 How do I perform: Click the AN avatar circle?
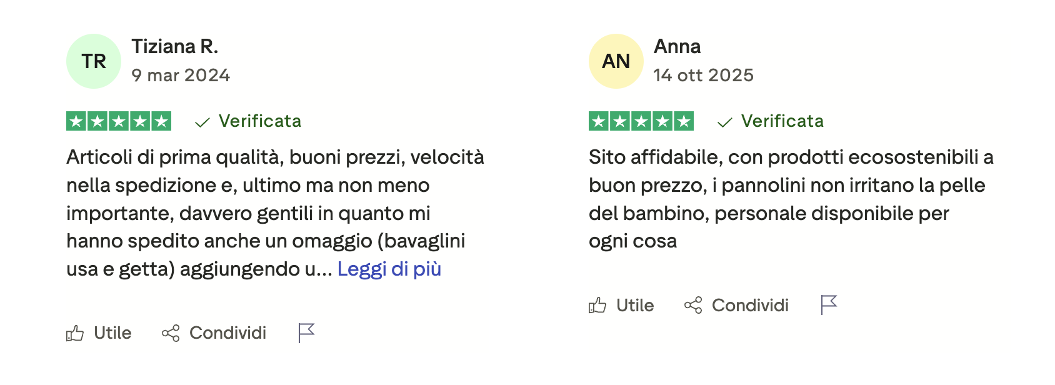tap(616, 61)
